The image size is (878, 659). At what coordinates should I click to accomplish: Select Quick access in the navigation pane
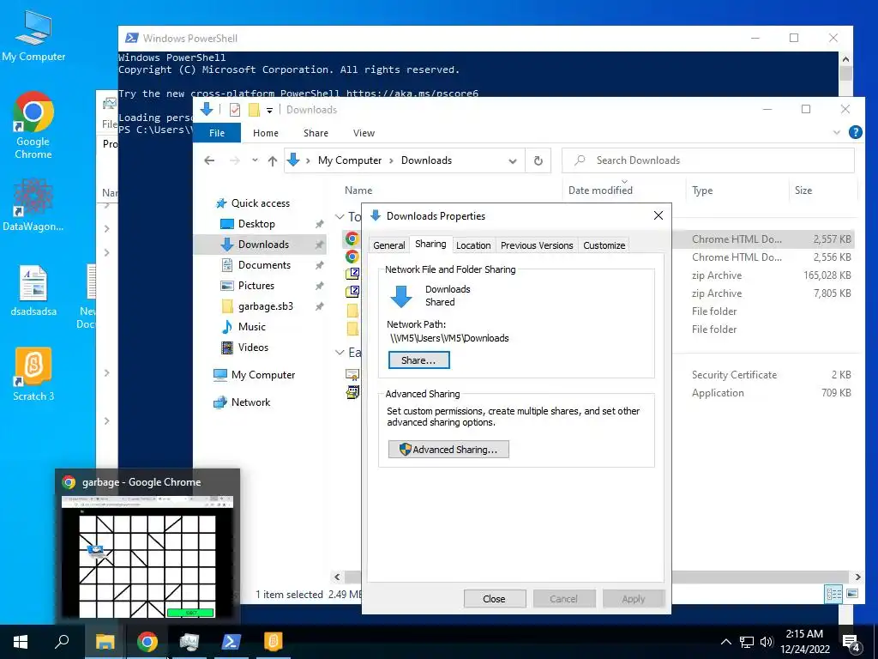(261, 203)
